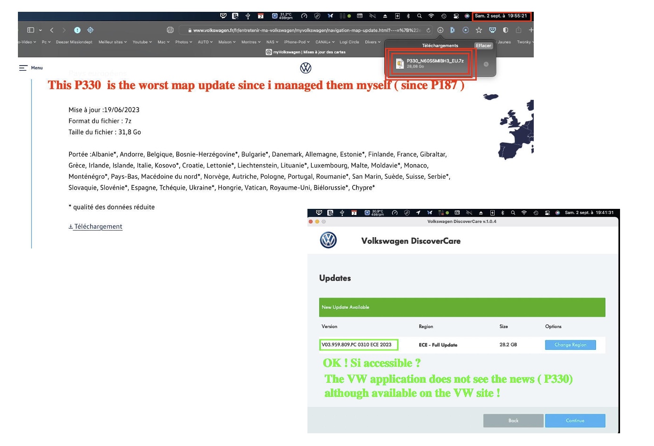The image size is (654, 446).
Task: Click the round play-button extension icon
Action: (465, 30)
